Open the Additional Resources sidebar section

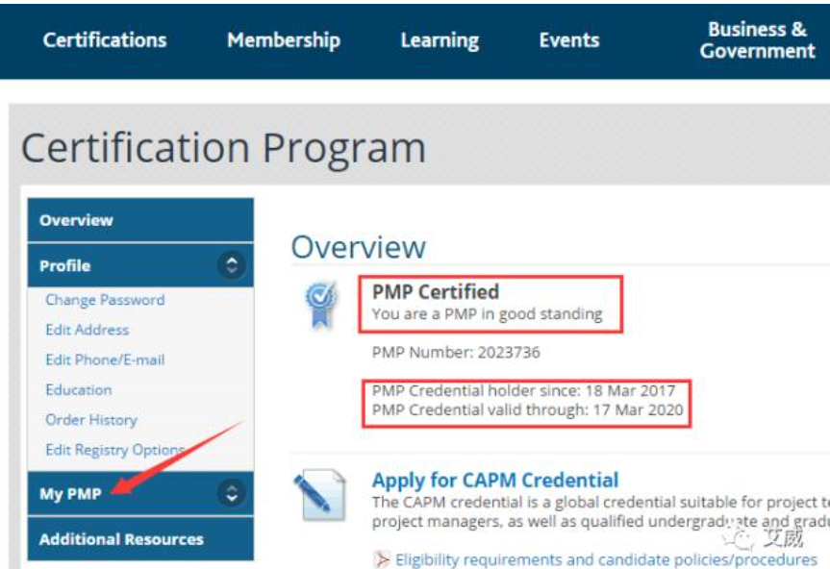[x=140, y=539]
